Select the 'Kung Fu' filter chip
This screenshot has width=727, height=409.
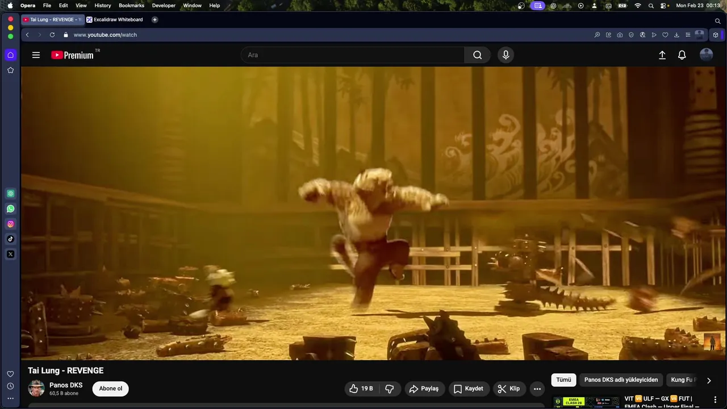click(x=682, y=380)
